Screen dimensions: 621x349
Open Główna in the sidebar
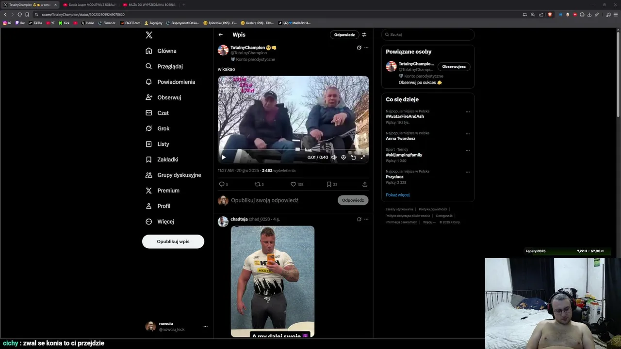[161, 51]
